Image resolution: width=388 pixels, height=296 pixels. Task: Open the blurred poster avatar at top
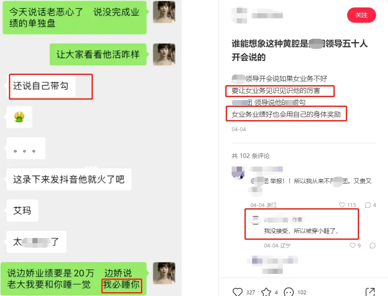coord(239,15)
